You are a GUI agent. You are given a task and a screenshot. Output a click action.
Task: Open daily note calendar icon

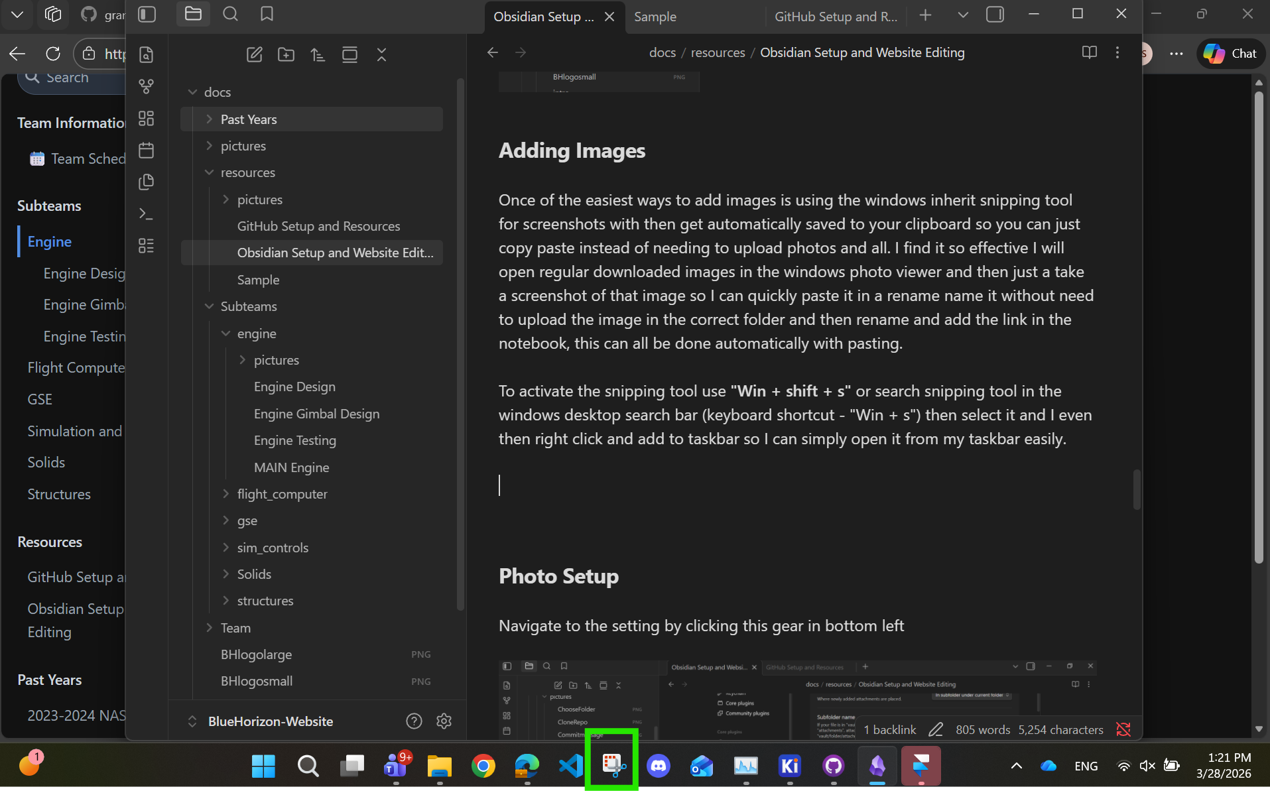(x=147, y=150)
